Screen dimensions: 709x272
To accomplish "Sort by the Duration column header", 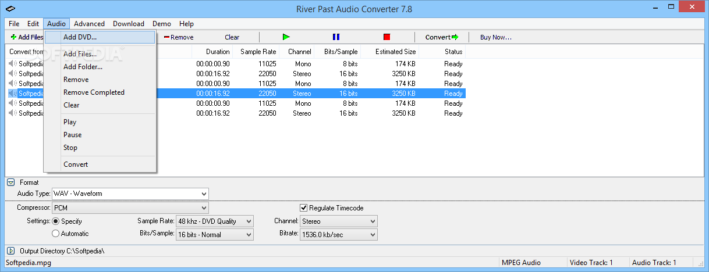I will tap(212, 52).
